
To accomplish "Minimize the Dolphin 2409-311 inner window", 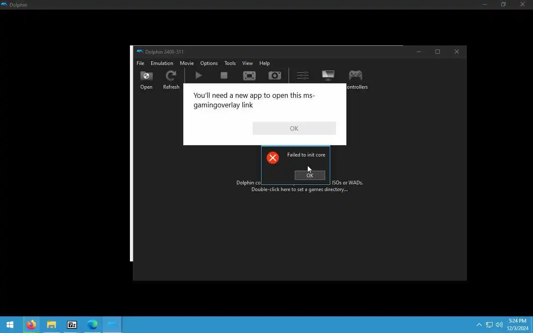I will 419,52.
